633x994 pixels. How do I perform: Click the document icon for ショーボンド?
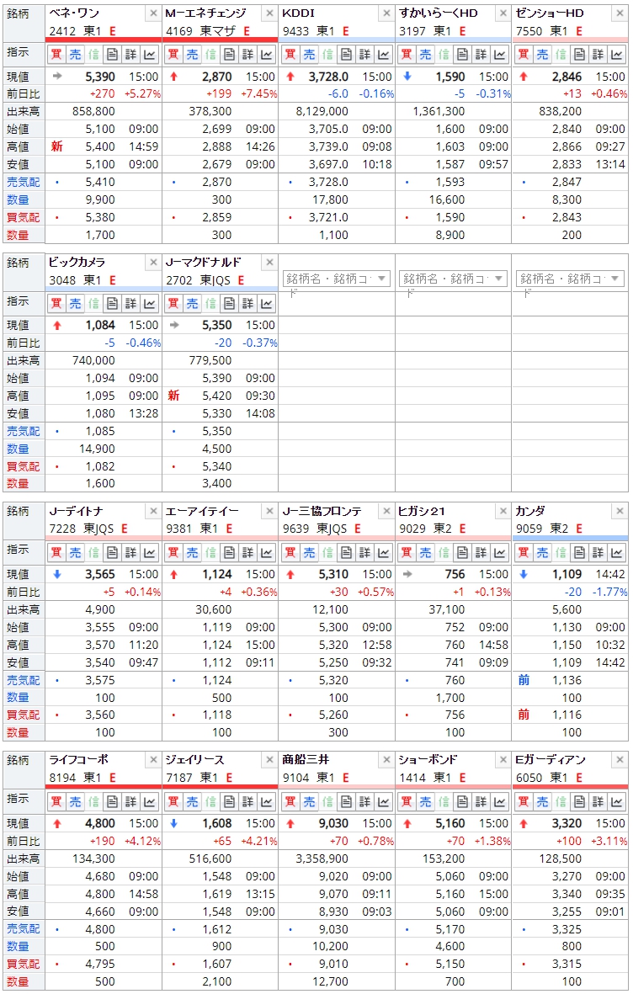(x=463, y=802)
